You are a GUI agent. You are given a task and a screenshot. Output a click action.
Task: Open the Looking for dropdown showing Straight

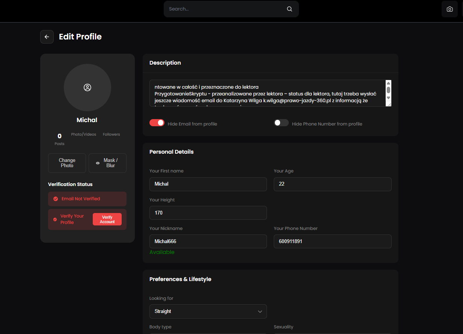[208, 311]
